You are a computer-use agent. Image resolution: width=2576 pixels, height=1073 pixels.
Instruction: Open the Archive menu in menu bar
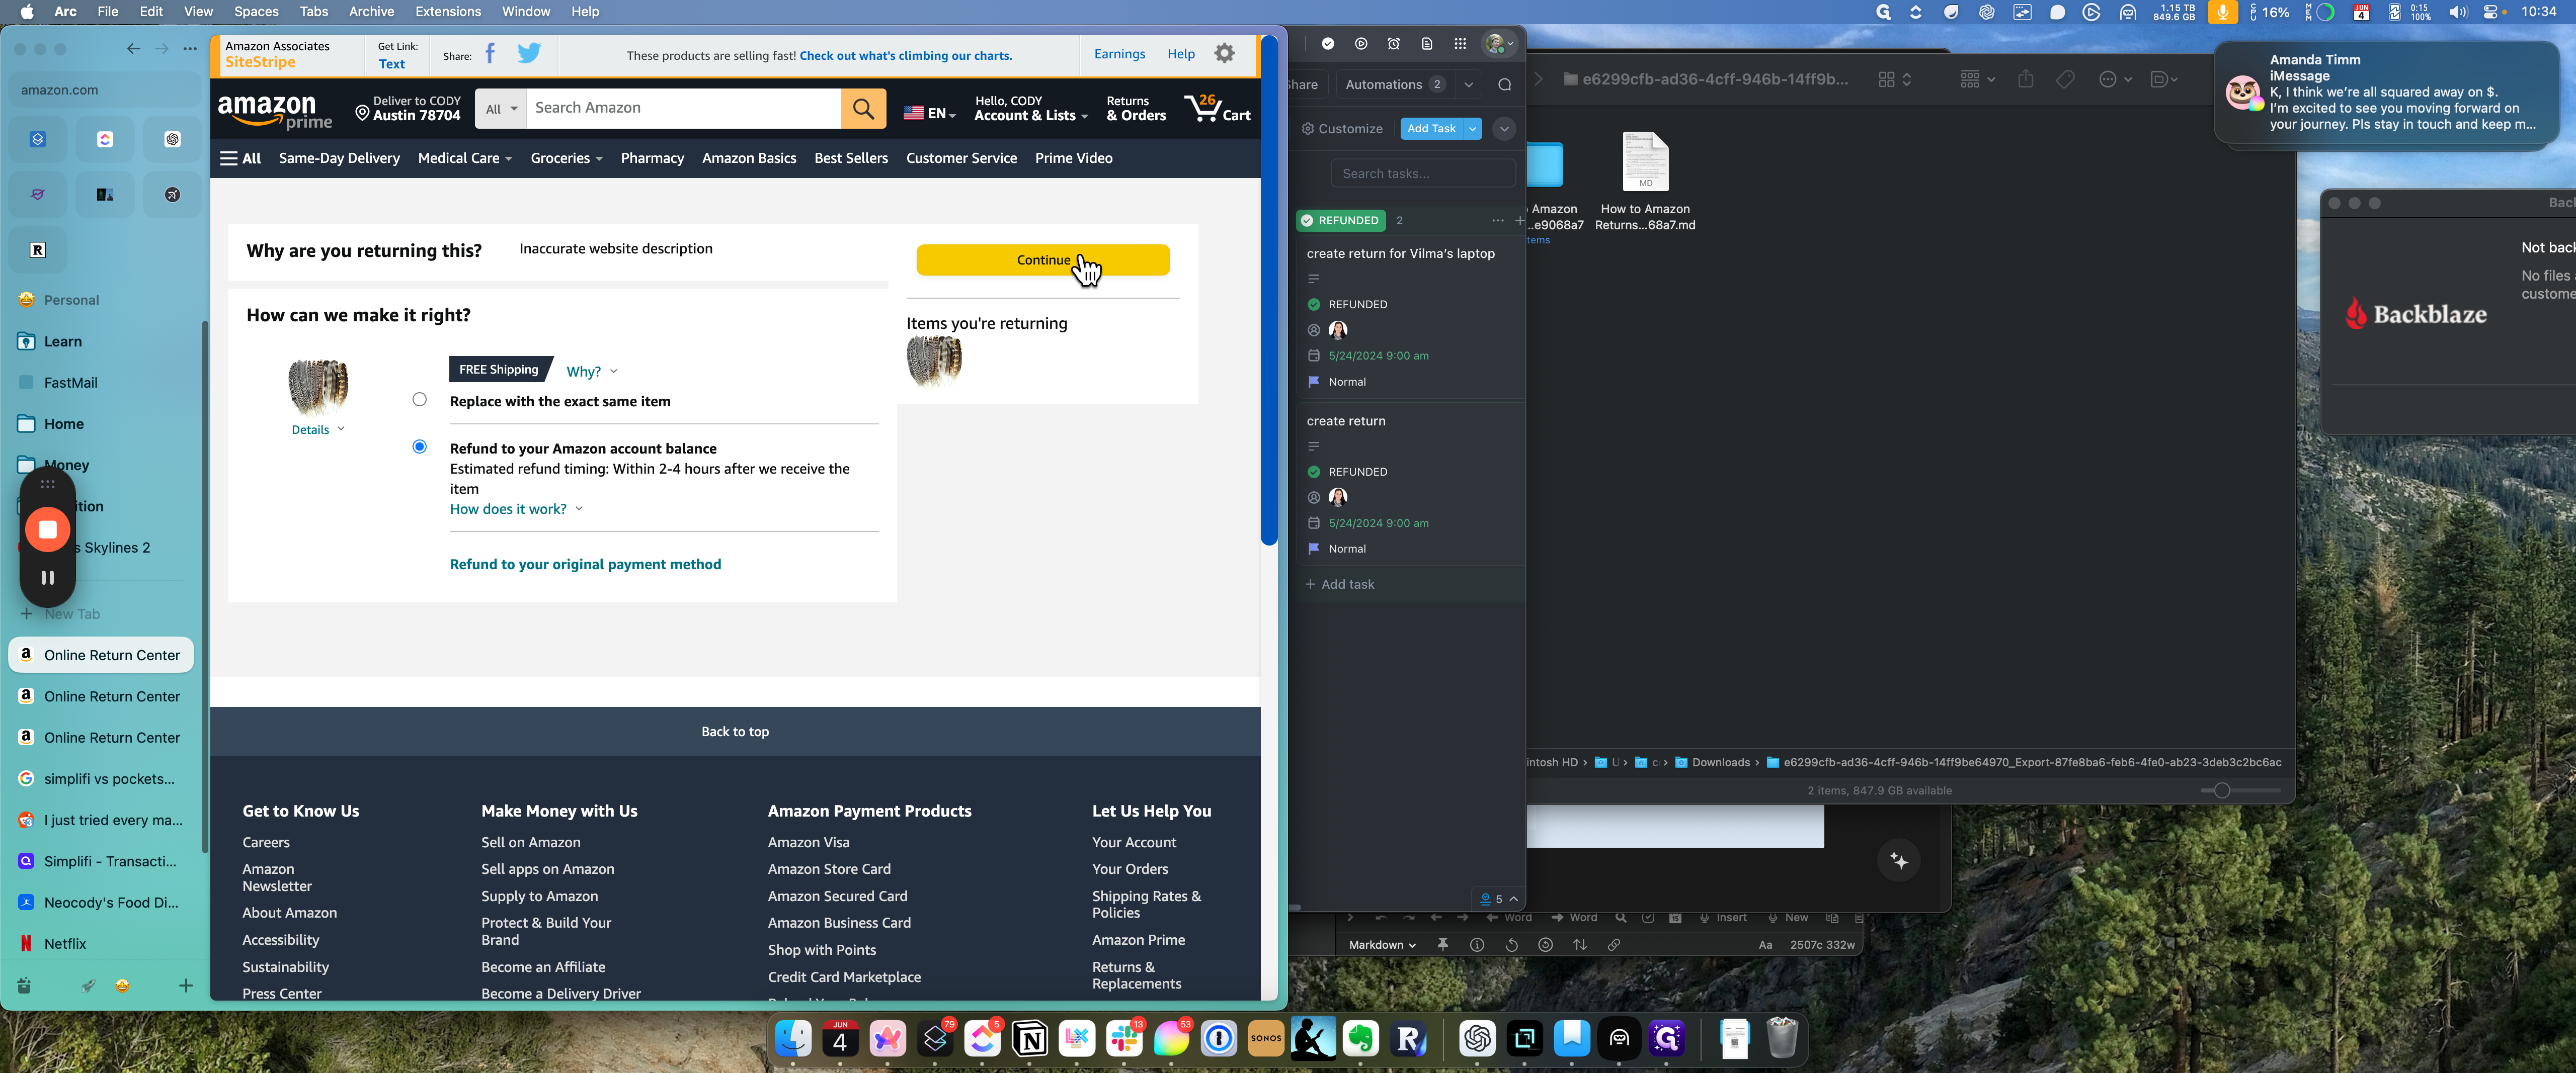click(371, 11)
